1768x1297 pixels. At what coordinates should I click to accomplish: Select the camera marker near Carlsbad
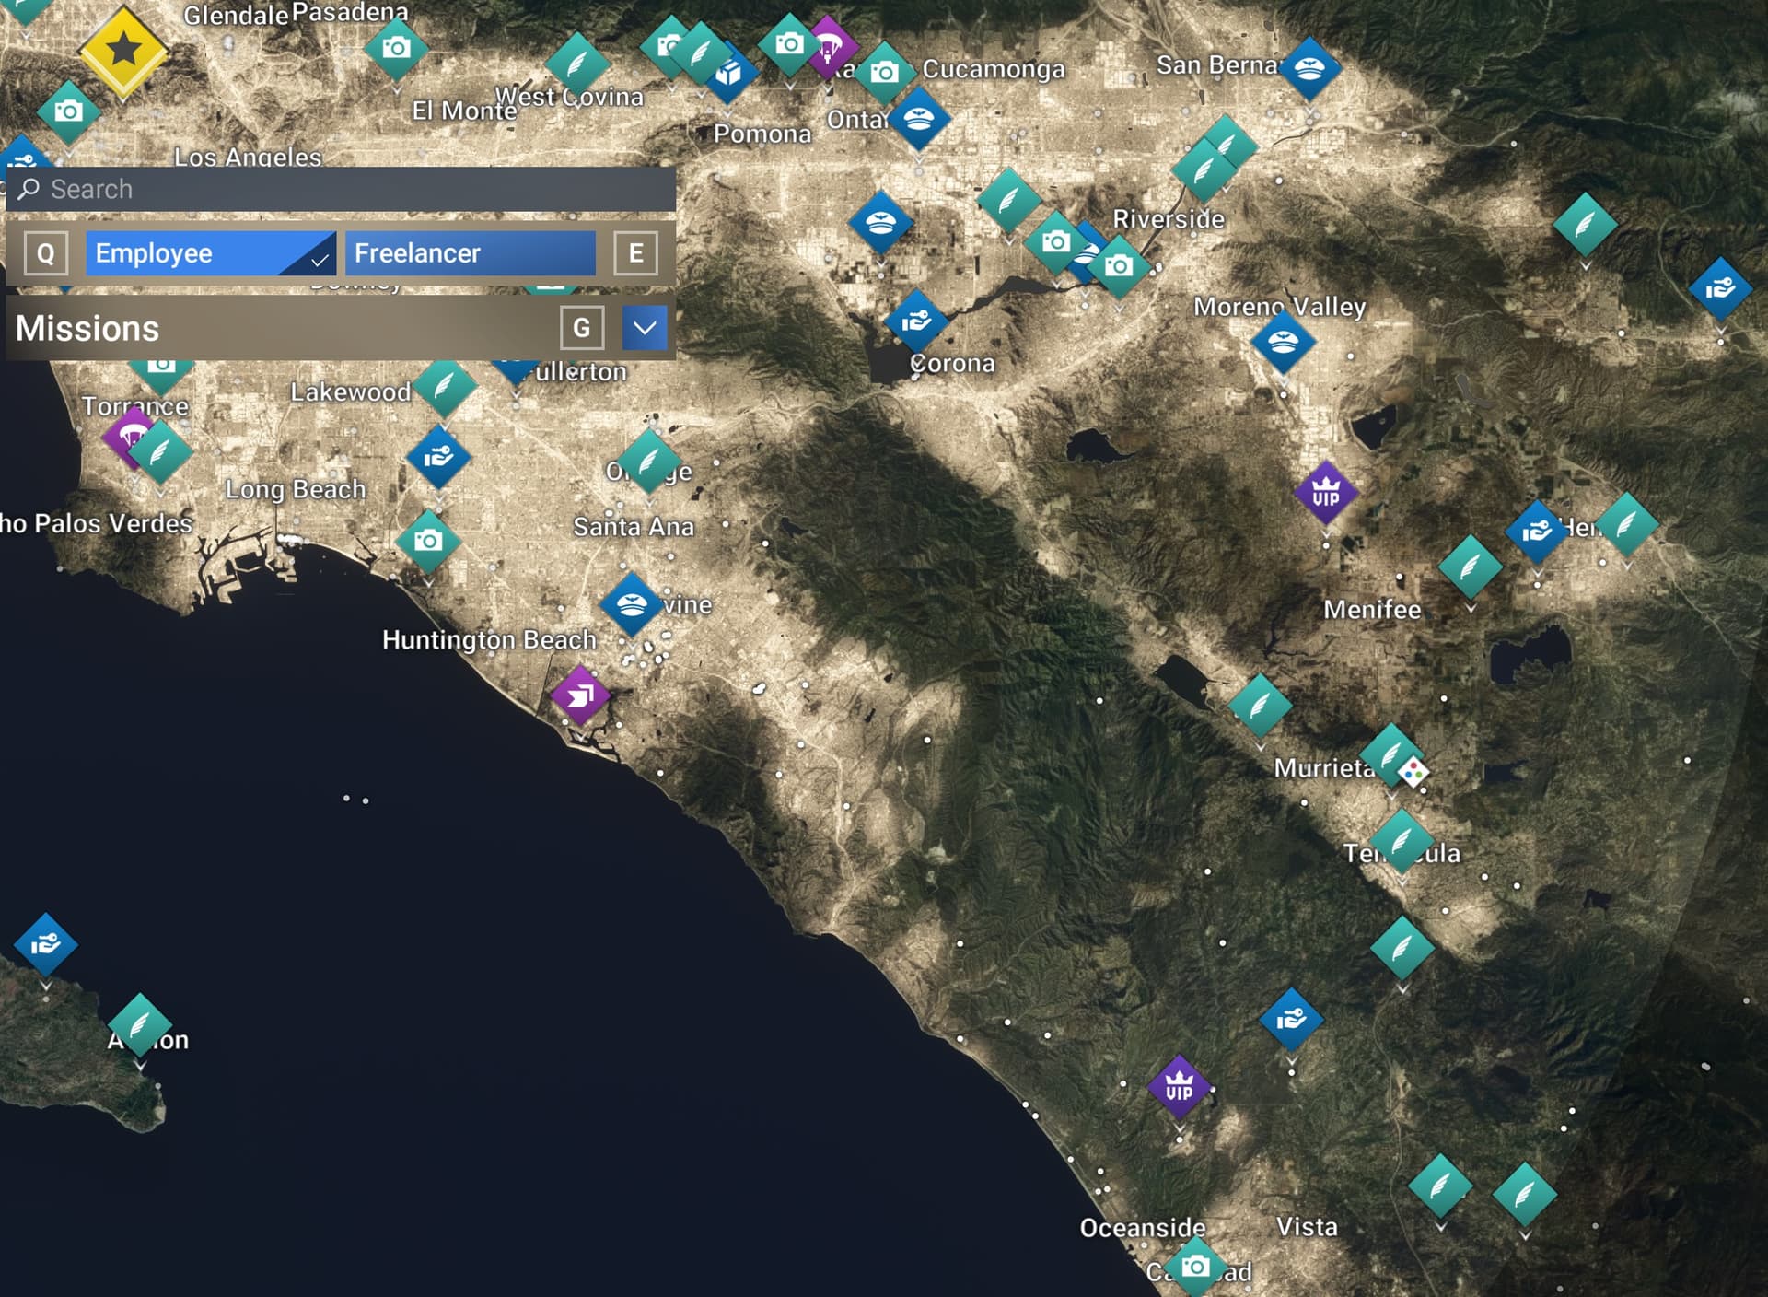coord(1195,1267)
